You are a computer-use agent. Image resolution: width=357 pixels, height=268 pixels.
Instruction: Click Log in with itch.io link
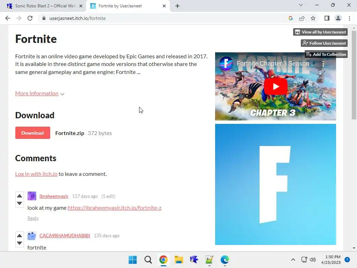(x=36, y=174)
